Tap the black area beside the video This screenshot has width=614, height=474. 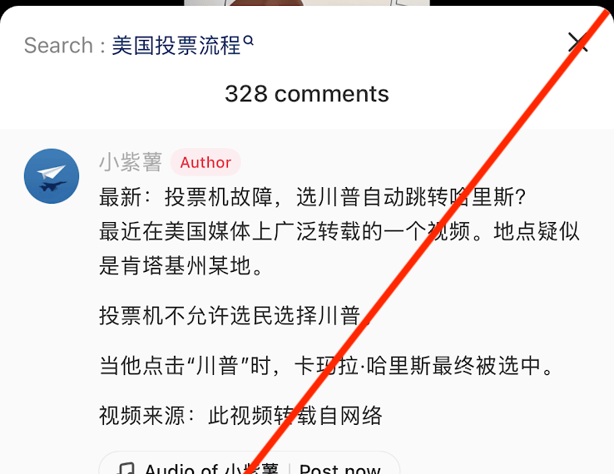tap(92, 2)
